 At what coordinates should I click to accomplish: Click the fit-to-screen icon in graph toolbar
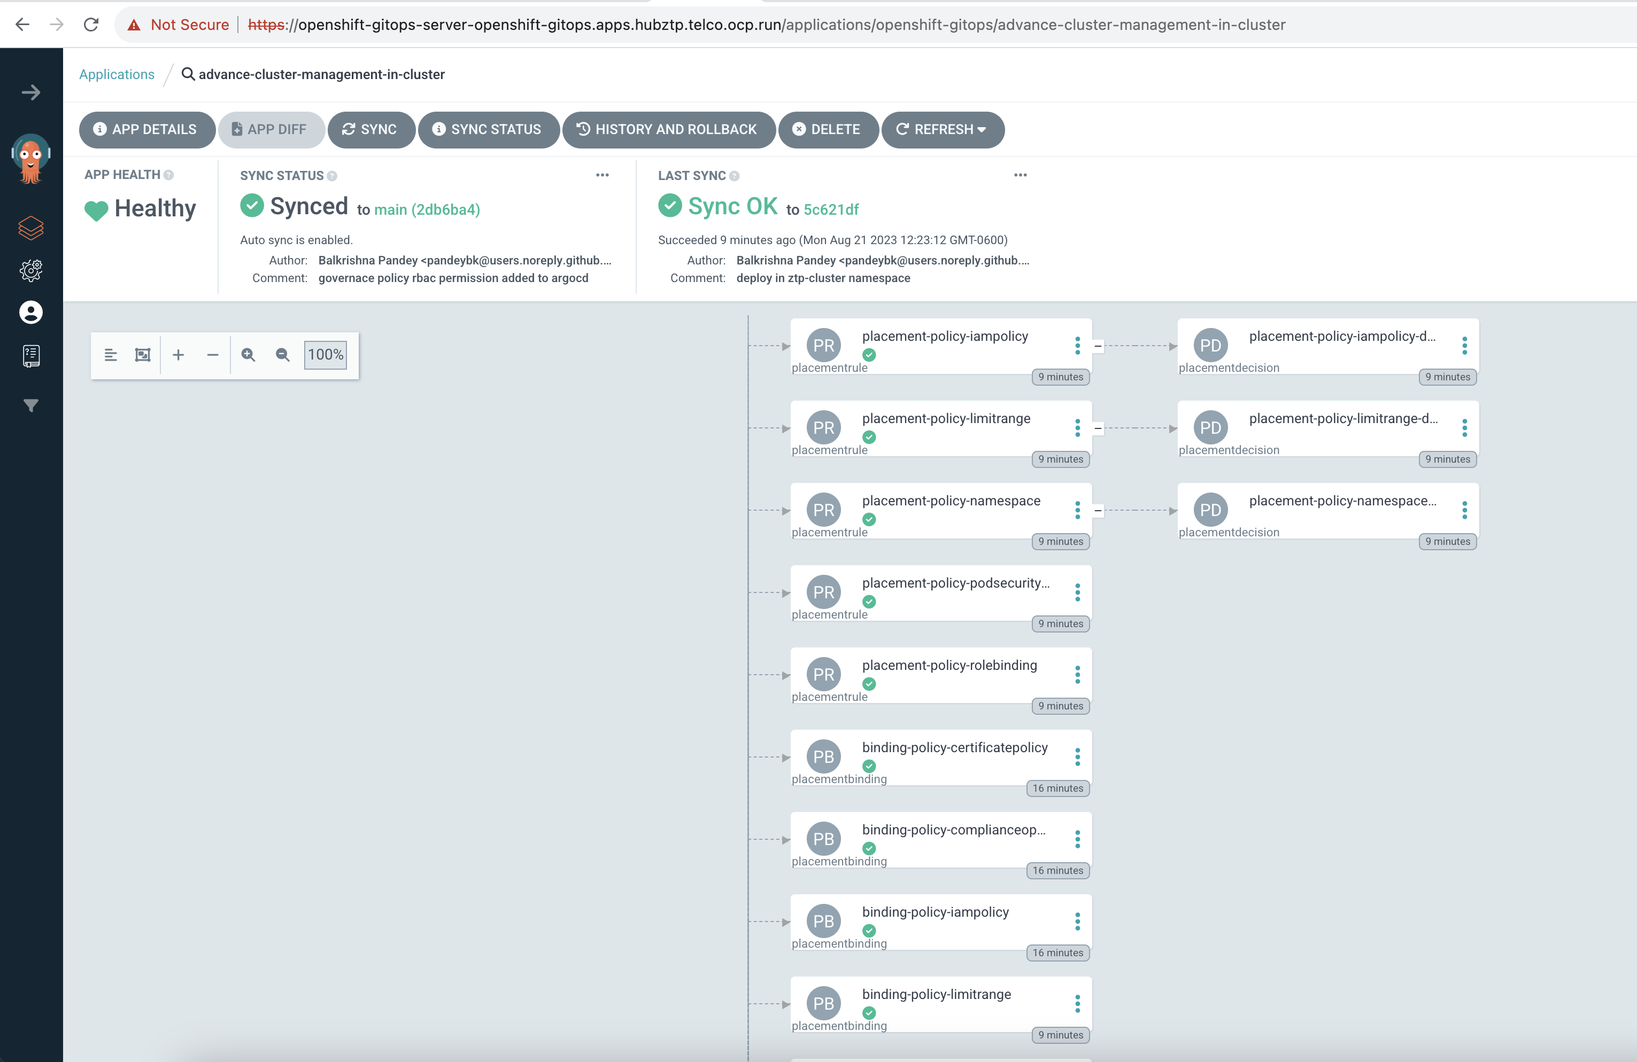pos(142,355)
